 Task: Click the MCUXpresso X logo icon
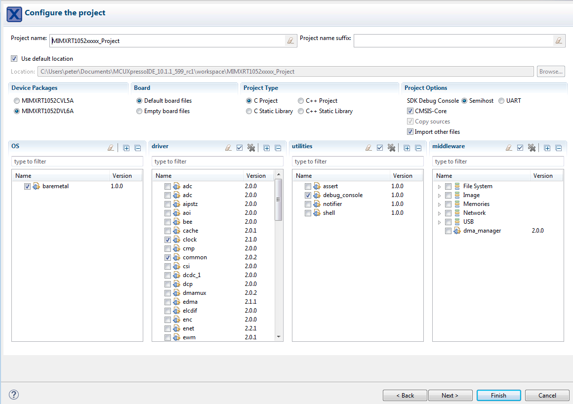click(x=14, y=14)
